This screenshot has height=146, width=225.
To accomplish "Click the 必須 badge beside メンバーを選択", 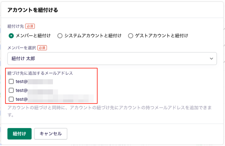I will click(x=42, y=48).
